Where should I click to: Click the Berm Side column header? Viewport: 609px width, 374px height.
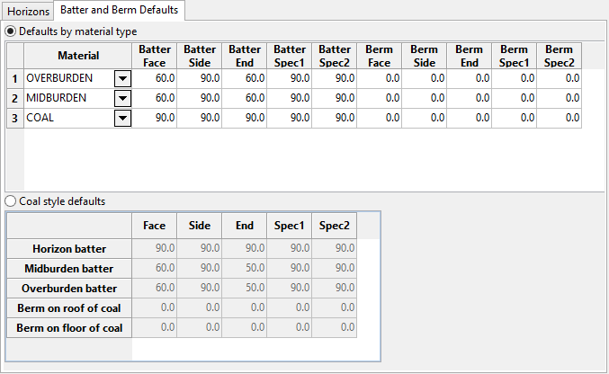point(425,56)
